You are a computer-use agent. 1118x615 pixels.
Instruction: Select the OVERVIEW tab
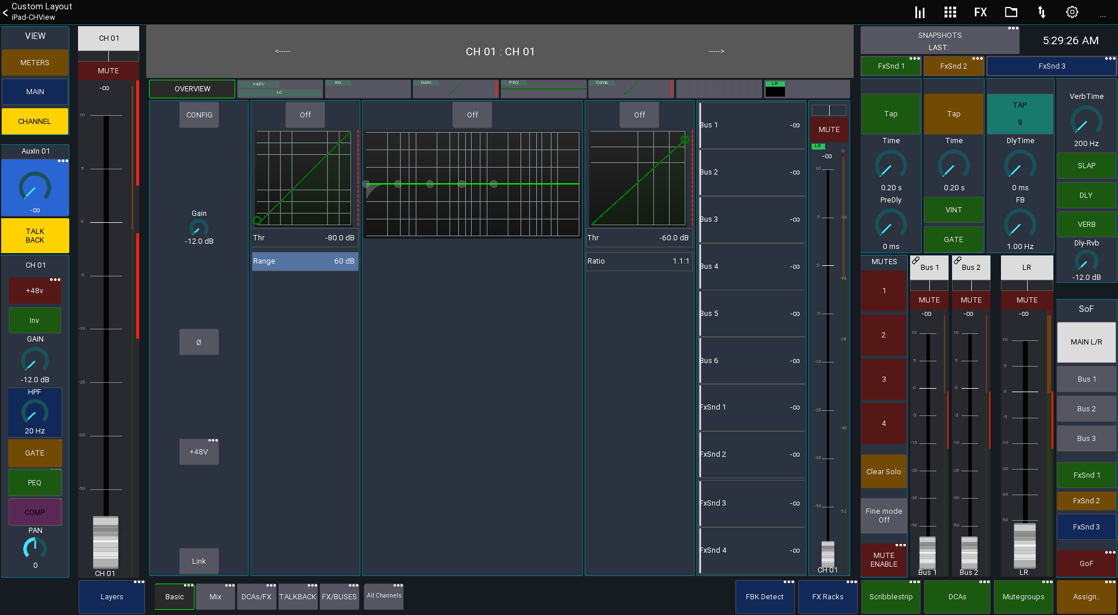pos(192,89)
